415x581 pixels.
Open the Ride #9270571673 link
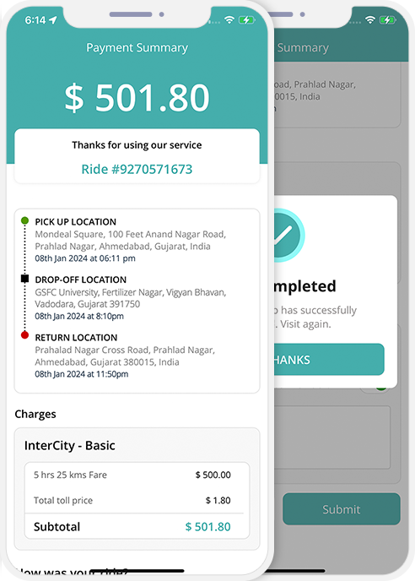point(137,169)
